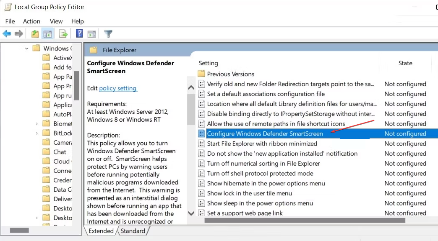Switch to the Extended tab
This screenshot has width=438, height=241.
[101, 231]
